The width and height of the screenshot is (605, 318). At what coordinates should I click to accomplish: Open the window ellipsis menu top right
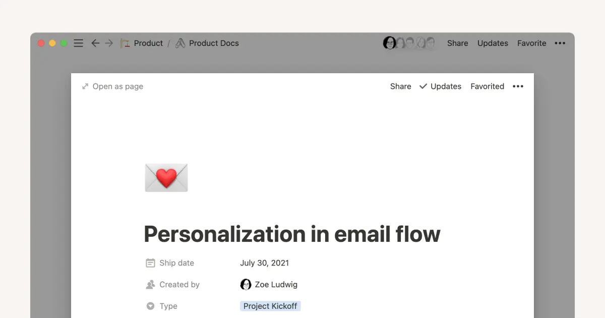point(560,43)
